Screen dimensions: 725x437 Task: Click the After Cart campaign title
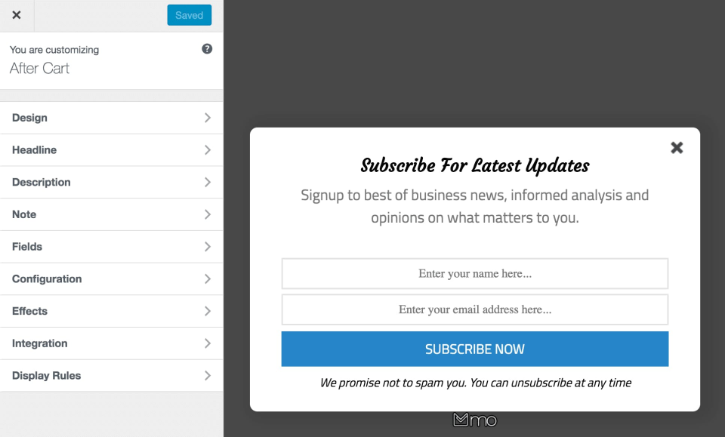(39, 68)
